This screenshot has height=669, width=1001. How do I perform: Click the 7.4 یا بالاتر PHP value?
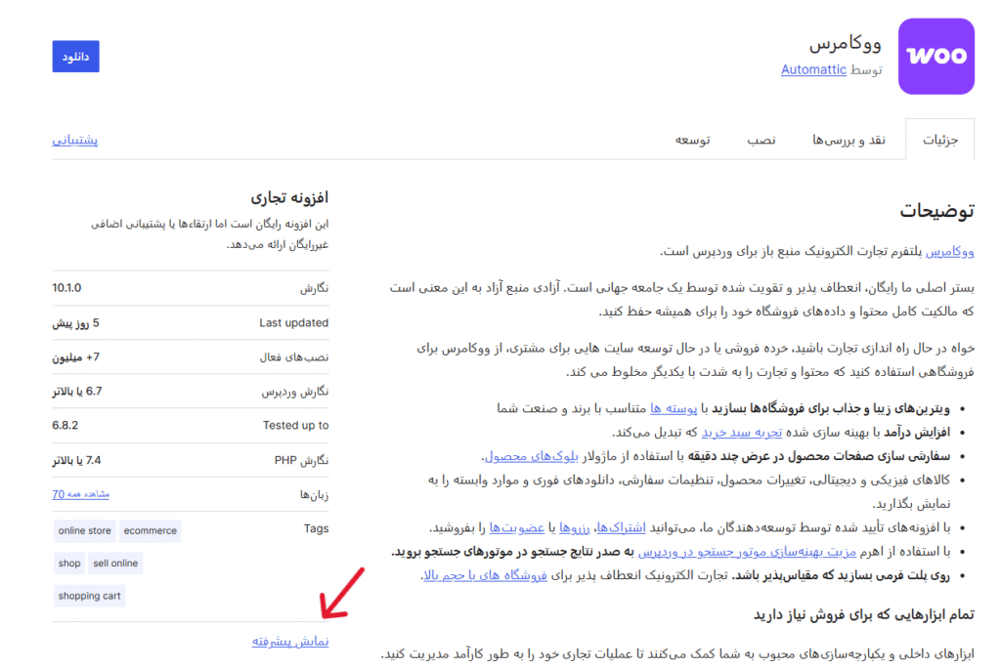pos(76,460)
